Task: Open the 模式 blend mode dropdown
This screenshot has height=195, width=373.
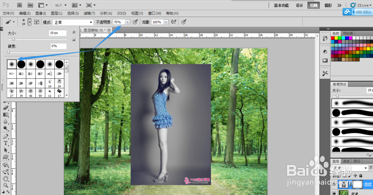Action: coord(73,22)
